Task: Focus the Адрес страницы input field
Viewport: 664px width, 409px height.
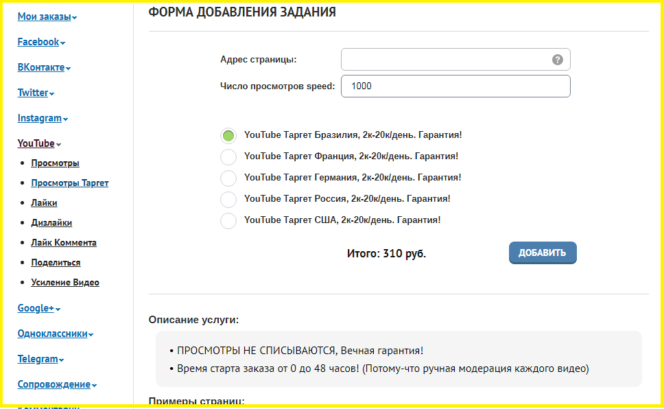Action: [x=455, y=59]
